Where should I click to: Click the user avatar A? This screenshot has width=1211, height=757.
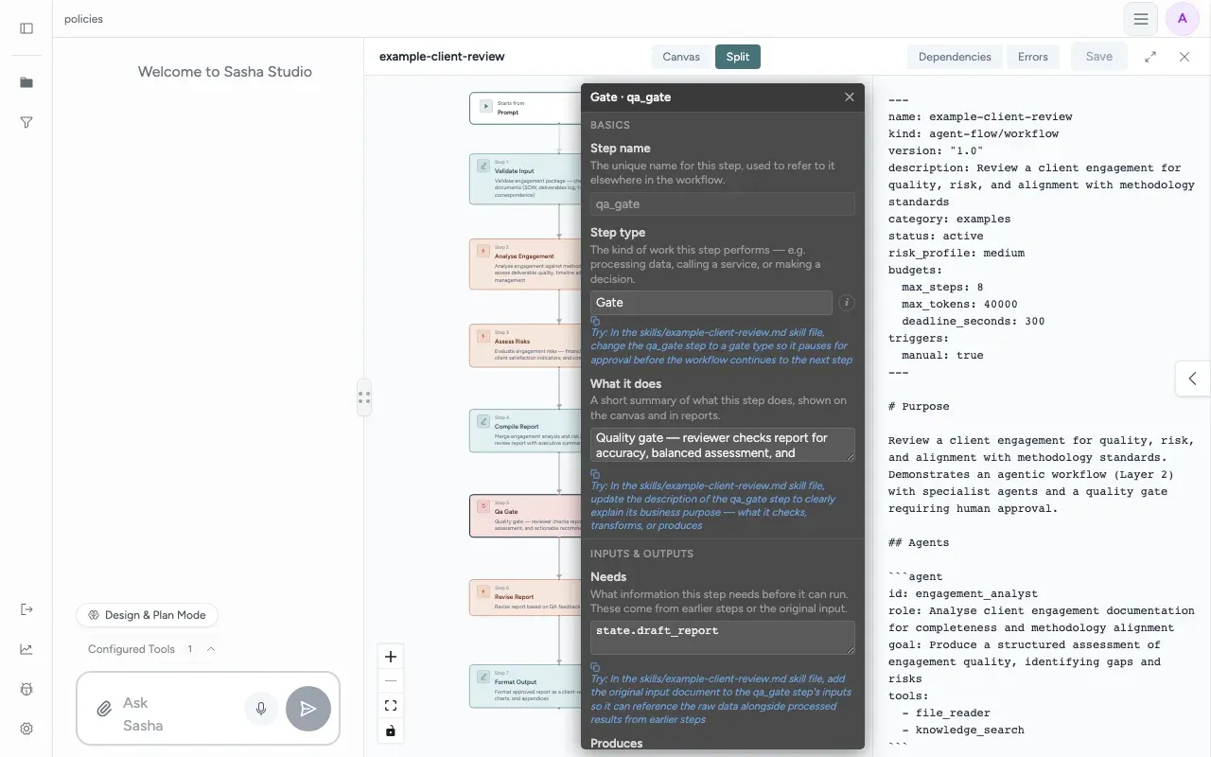click(x=1183, y=19)
